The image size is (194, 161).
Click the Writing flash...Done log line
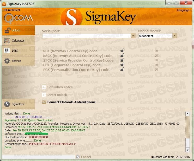point(17,113)
